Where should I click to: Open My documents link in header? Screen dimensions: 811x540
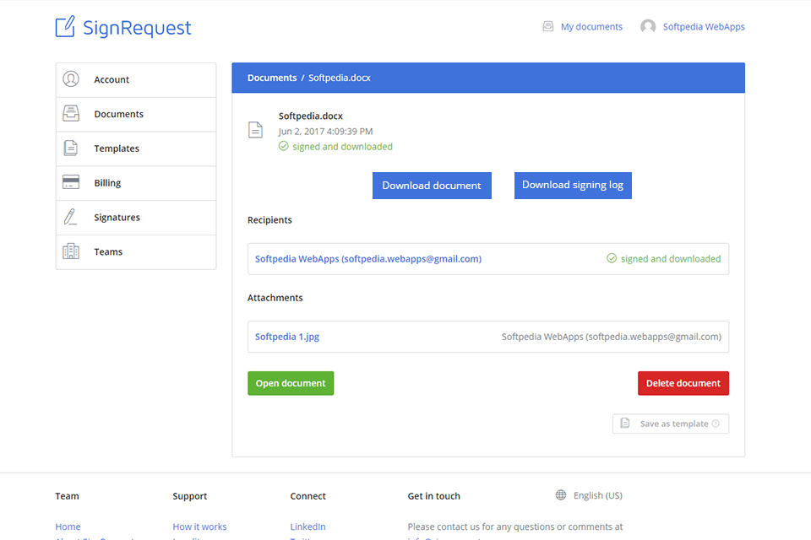pos(591,27)
